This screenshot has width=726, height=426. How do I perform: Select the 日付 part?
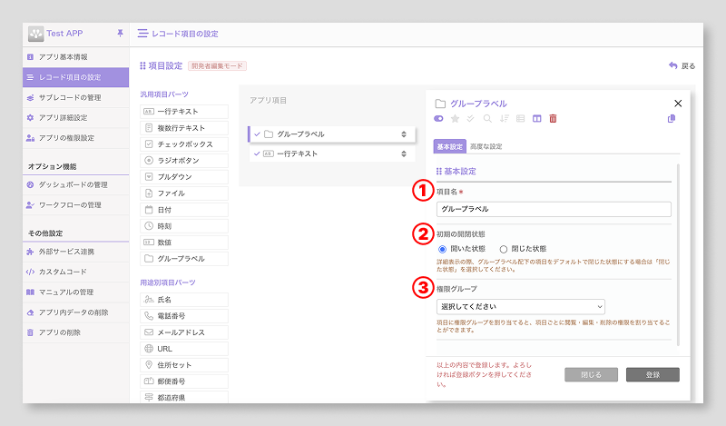point(184,210)
